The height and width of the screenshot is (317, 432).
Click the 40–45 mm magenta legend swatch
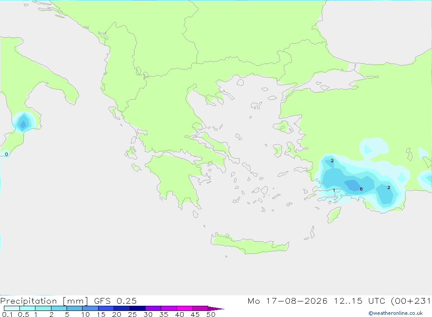click(x=184, y=308)
